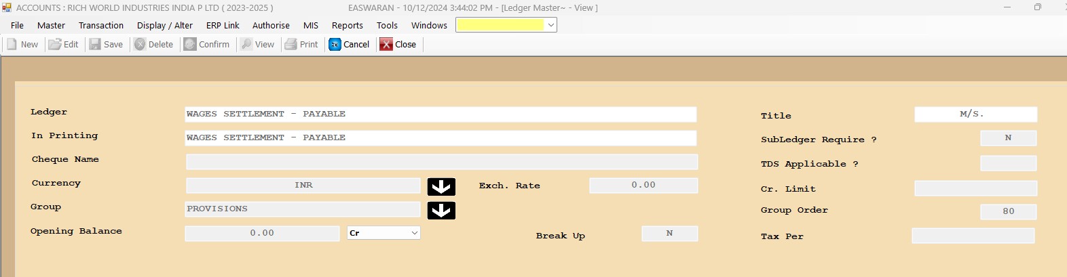Click the Confirm toolbar icon
Screen dimensions: 1067x277
[190, 45]
